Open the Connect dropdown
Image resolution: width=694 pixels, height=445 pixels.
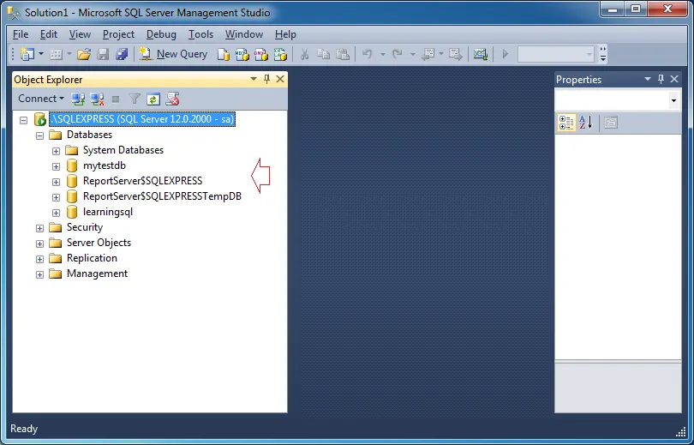(41, 99)
